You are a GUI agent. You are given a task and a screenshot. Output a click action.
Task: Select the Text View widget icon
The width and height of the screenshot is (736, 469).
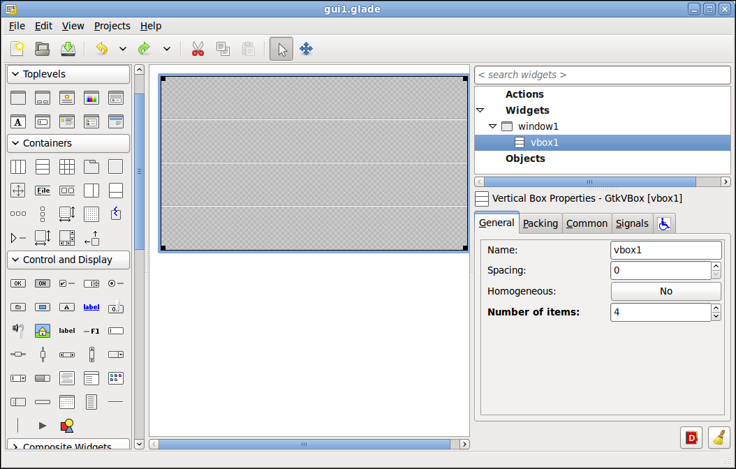[67, 378]
